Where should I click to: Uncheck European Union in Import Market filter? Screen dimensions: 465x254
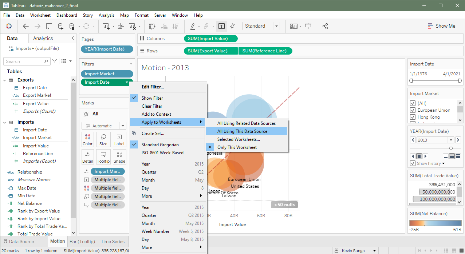click(x=413, y=110)
